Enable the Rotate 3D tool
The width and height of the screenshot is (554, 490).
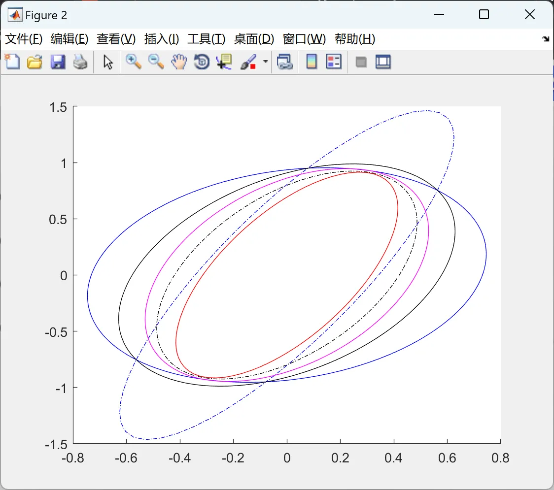click(x=202, y=62)
